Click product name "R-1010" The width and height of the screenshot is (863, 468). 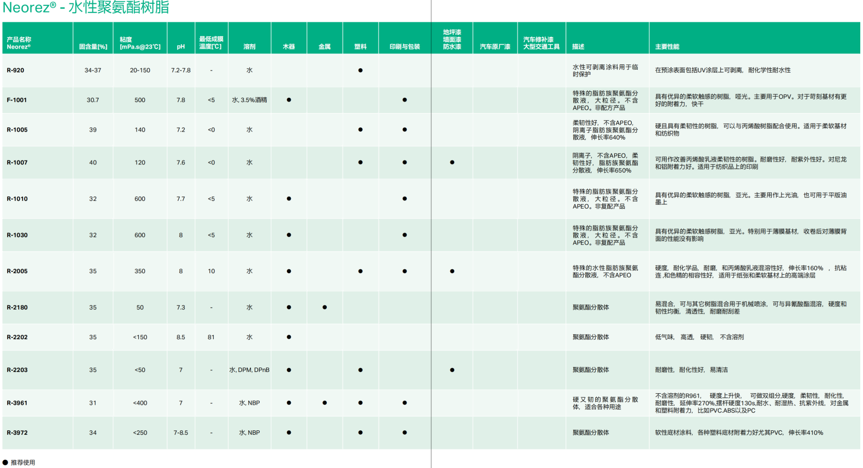click(x=17, y=199)
